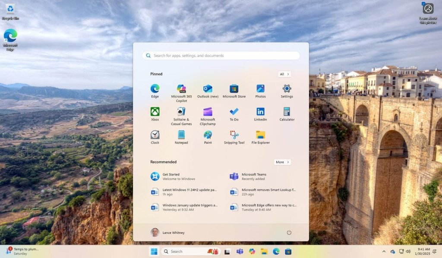Open Notepad from pinned apps
The image size is (442, 258).
(x=181, y=135)
